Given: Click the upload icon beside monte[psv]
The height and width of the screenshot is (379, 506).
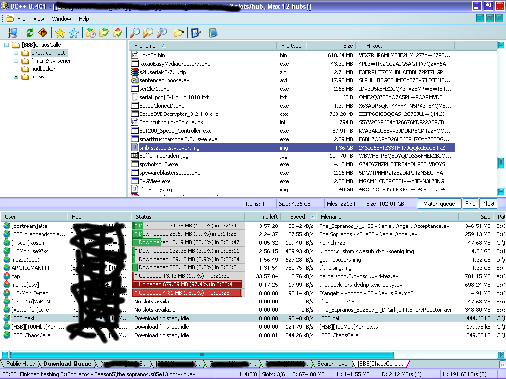Looking at the screenshot, I should pyautogui.click(x=7, y=285).
